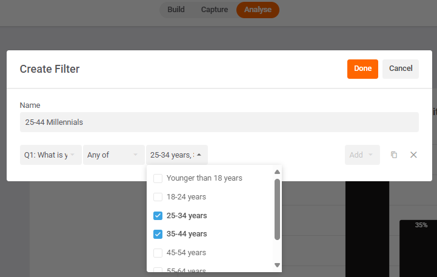Duplicate the filter condition with copy icon
This screenshot has height=277, width=437.
[x=394, y=155]
